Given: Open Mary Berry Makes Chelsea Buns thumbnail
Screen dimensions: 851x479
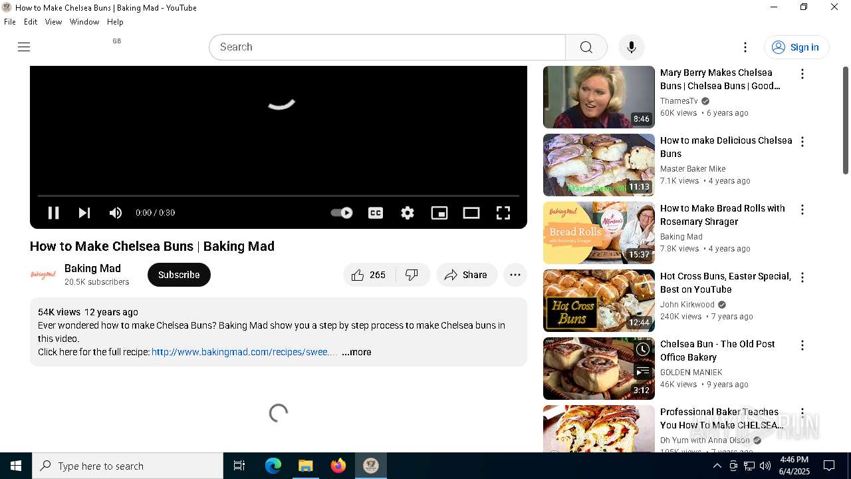Looking at the screenshot, I should pos(599,97).
